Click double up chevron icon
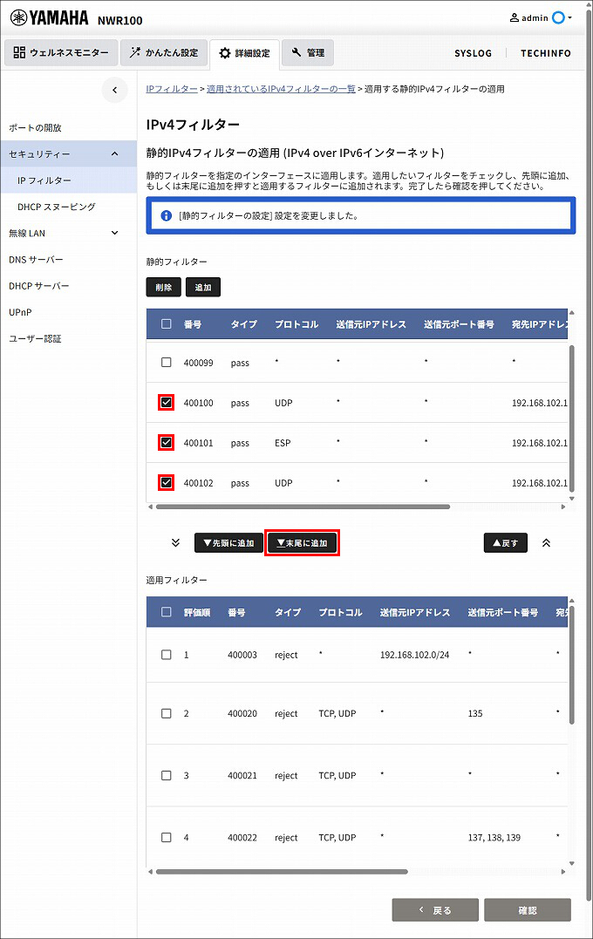Viewport: 593px width, 939px height. 546,542
